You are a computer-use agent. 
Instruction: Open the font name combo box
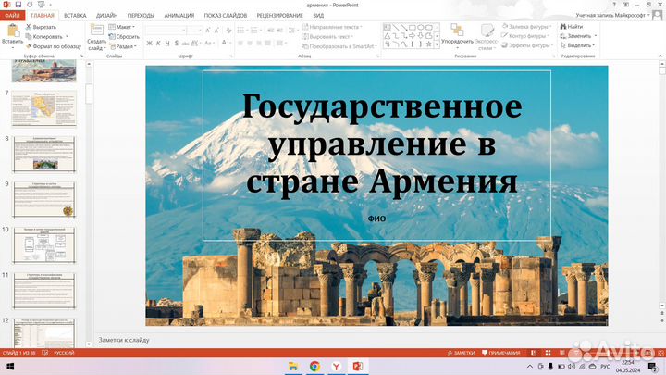pyautogui.click(x=166, y=31)
